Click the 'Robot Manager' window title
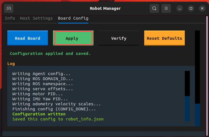Screen dimensions: 209x137 (105, 8)
